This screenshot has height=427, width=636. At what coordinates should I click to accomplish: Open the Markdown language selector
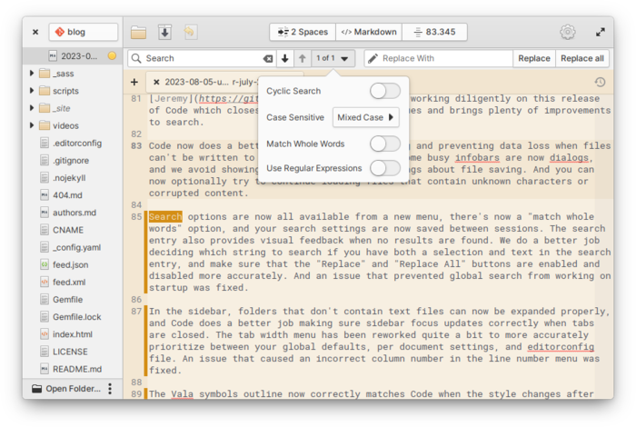tap(369, 32)
